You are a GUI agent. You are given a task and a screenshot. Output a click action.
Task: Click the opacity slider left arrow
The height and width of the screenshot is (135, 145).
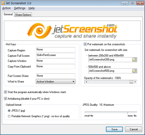click(x=86, y=82)
